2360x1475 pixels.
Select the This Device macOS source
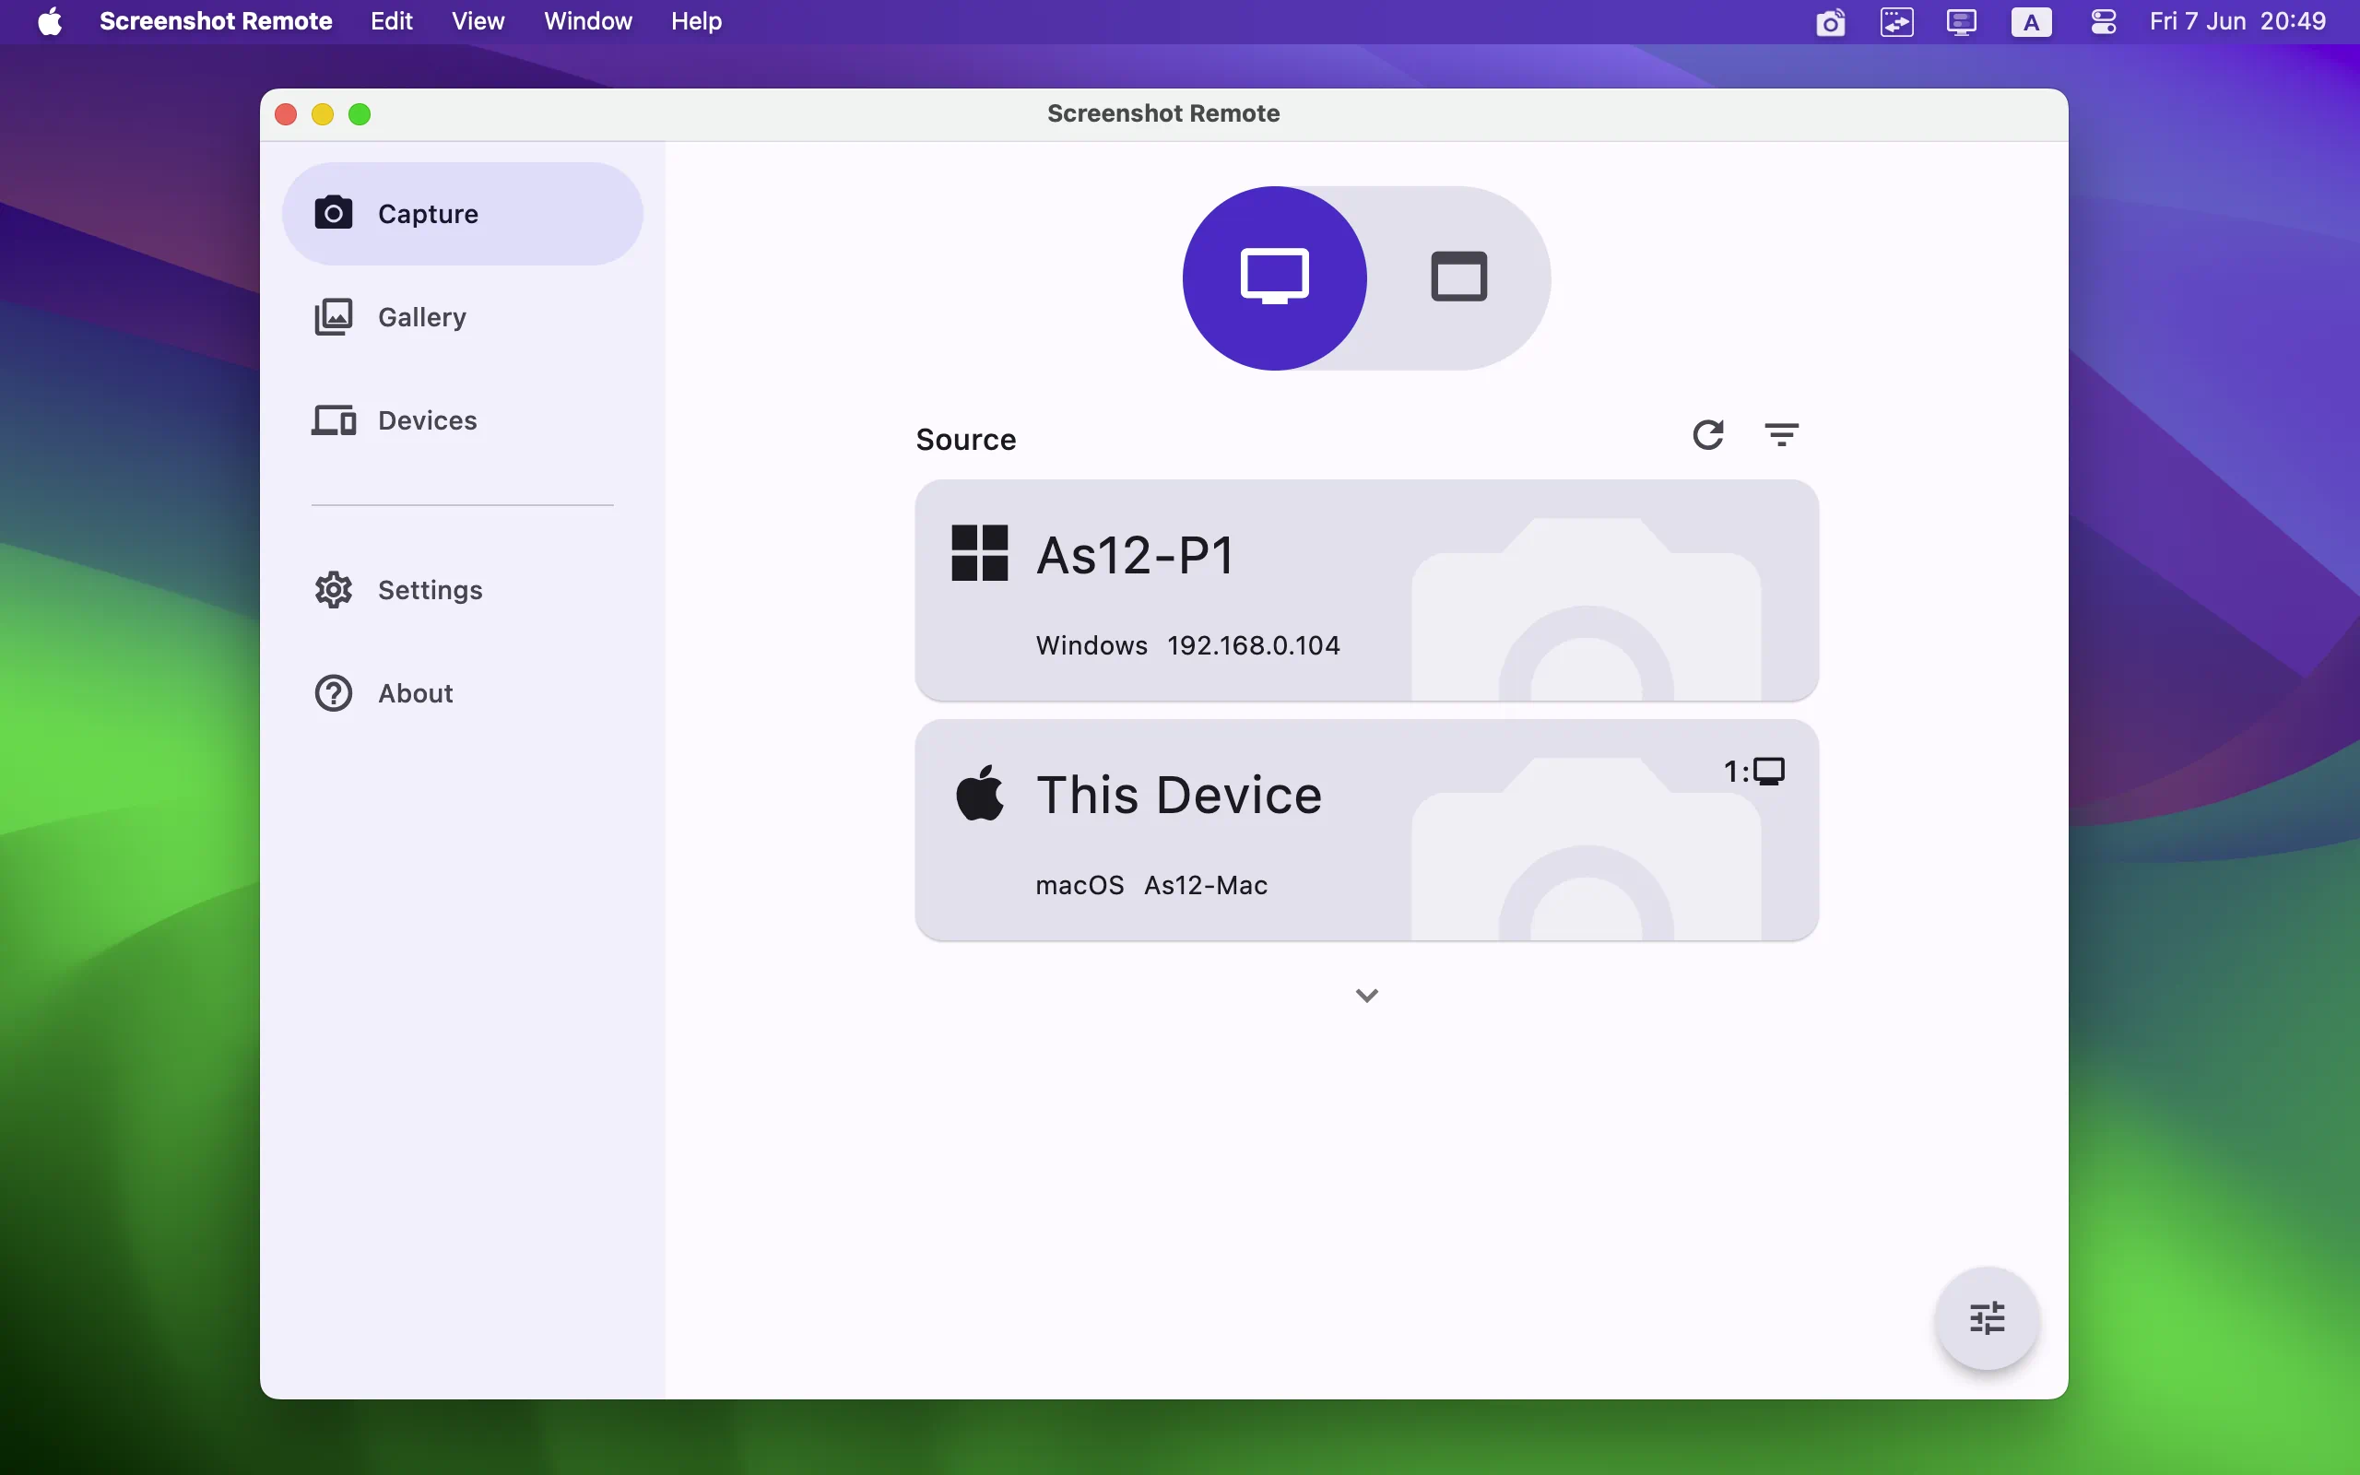[x=1366, y=830]
